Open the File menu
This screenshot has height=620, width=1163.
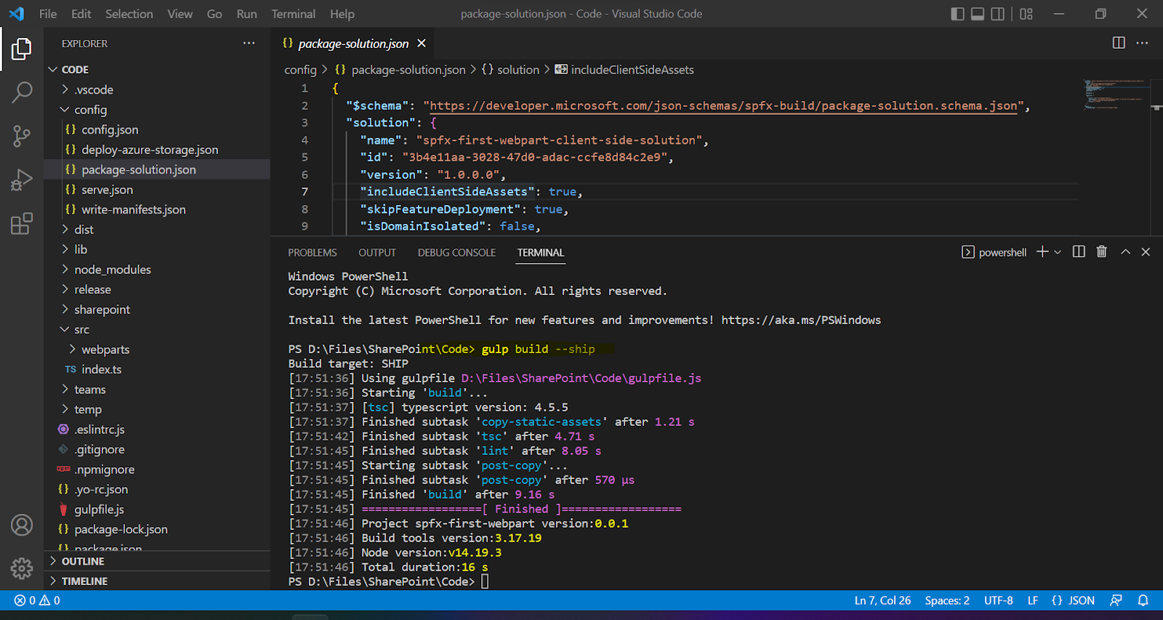(48, 14)
